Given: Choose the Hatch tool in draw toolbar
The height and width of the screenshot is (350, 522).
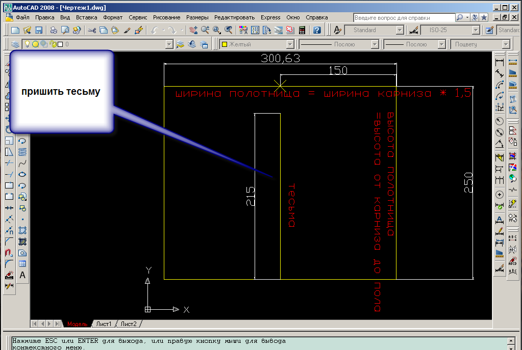Looking at the screenshot, I should 22,230.
